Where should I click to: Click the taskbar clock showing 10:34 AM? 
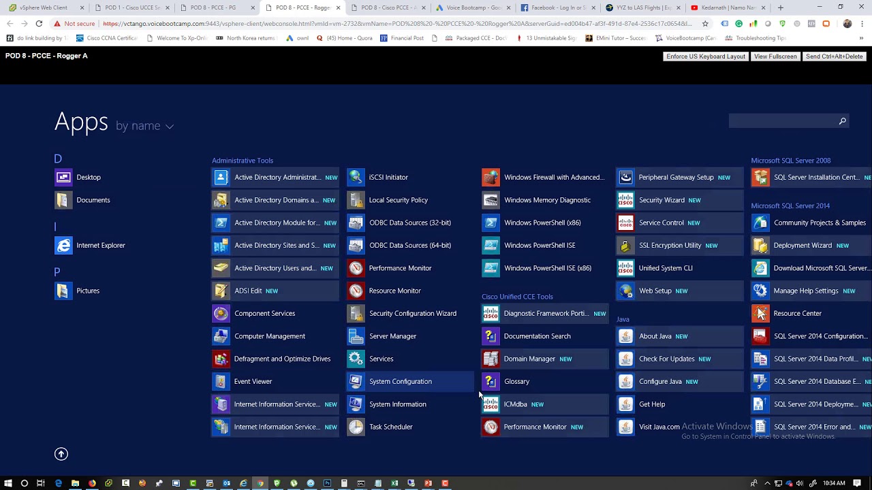[x=834, y=483]
